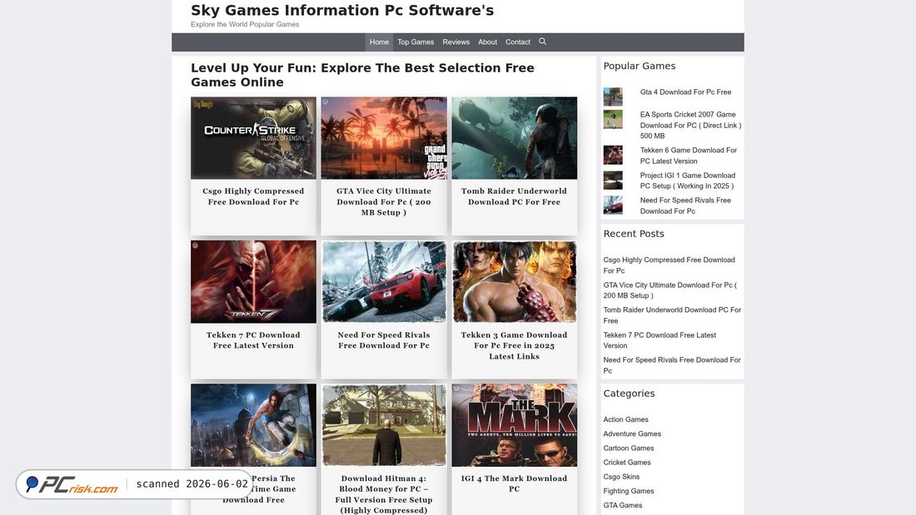
Task: Select the Fighting Games category
Action: tap(629, 491)
